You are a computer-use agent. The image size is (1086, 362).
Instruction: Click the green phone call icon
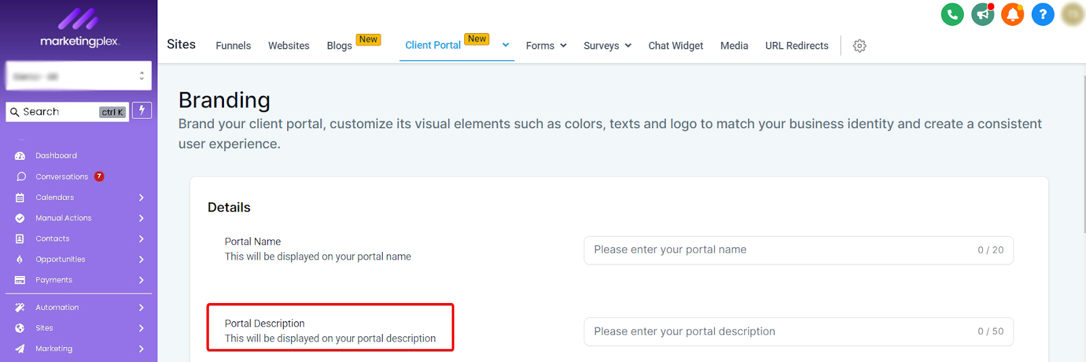952,14
